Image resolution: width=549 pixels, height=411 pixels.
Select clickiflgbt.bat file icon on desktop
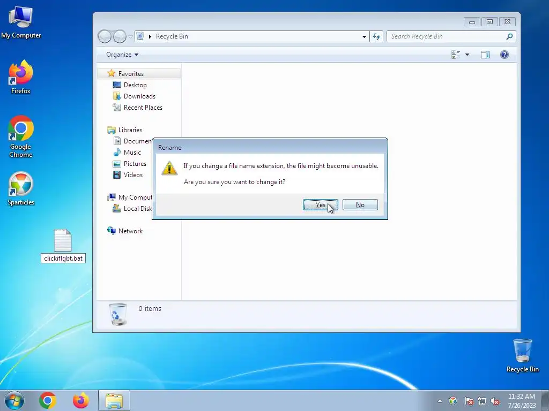coord(63,240)
